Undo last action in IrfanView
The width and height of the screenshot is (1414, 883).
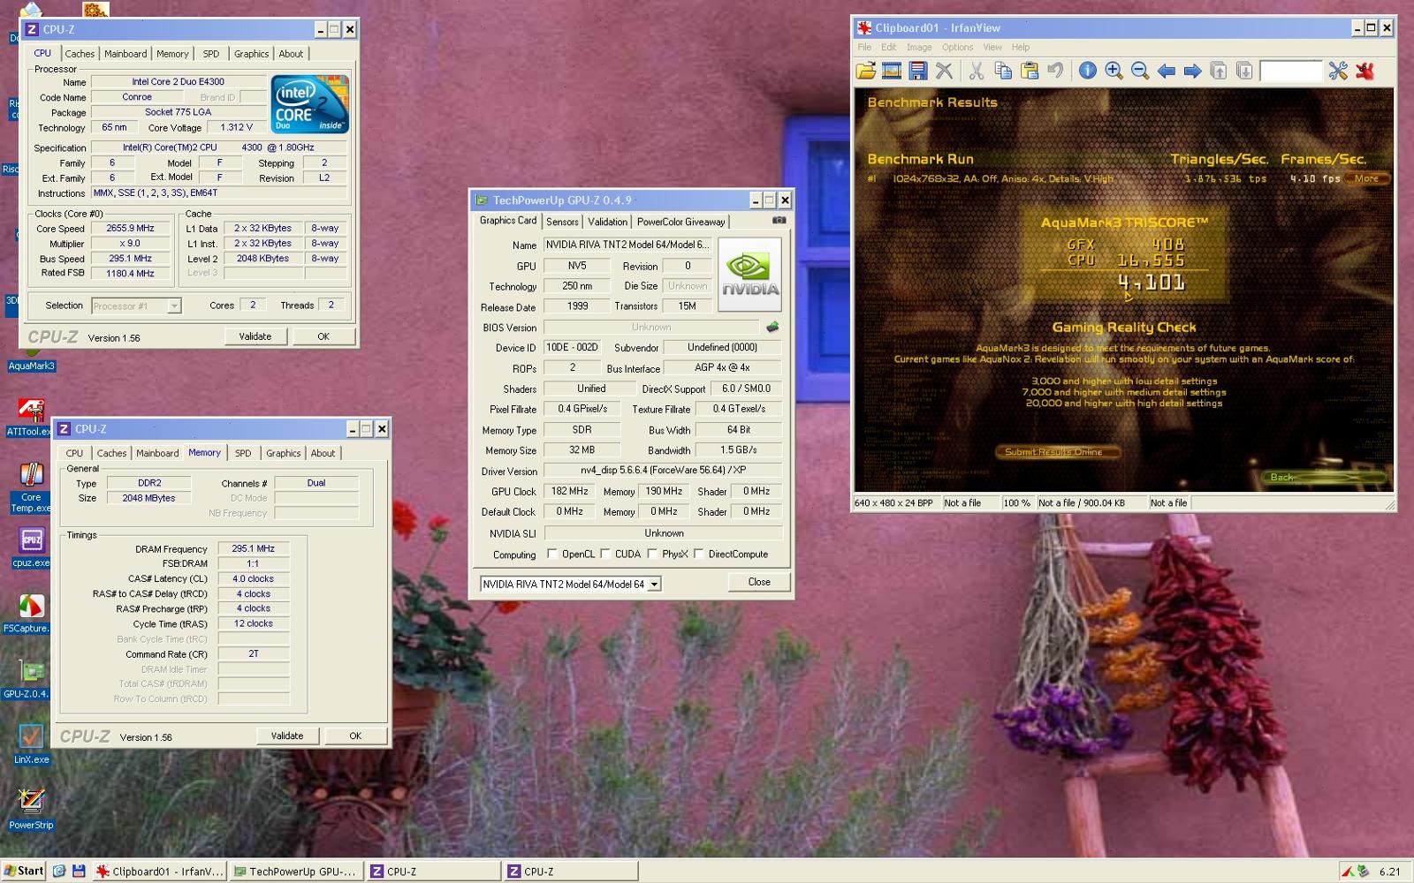(1055, 71)
